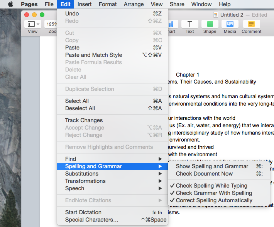Insert a Shape from toolbar
Screen dimensions: 274x227
coord(210,24)
